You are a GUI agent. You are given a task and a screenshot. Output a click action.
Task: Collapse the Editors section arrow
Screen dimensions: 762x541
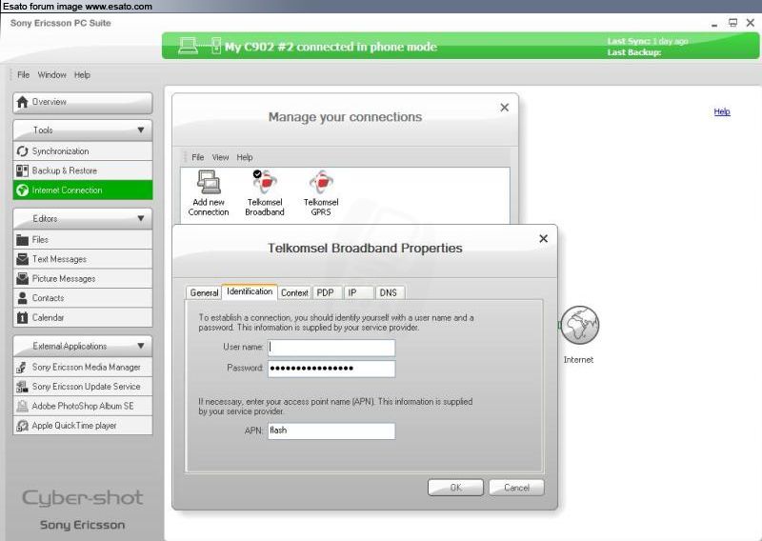pyautogui.click(x=140, y=219)
